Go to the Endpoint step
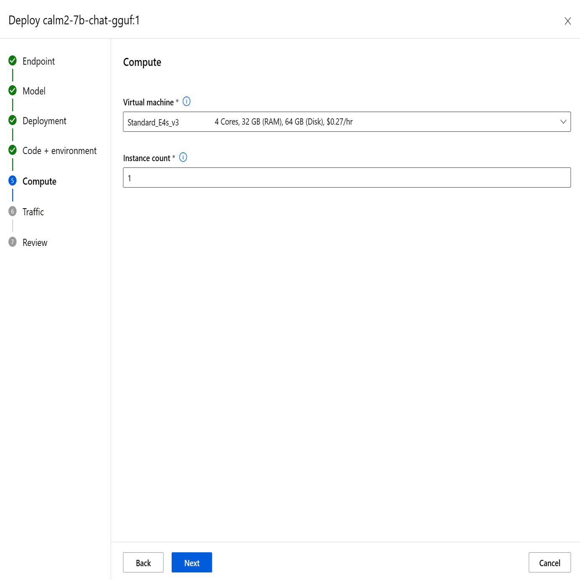This screenshot has width=580, height=580. [39, 61]
